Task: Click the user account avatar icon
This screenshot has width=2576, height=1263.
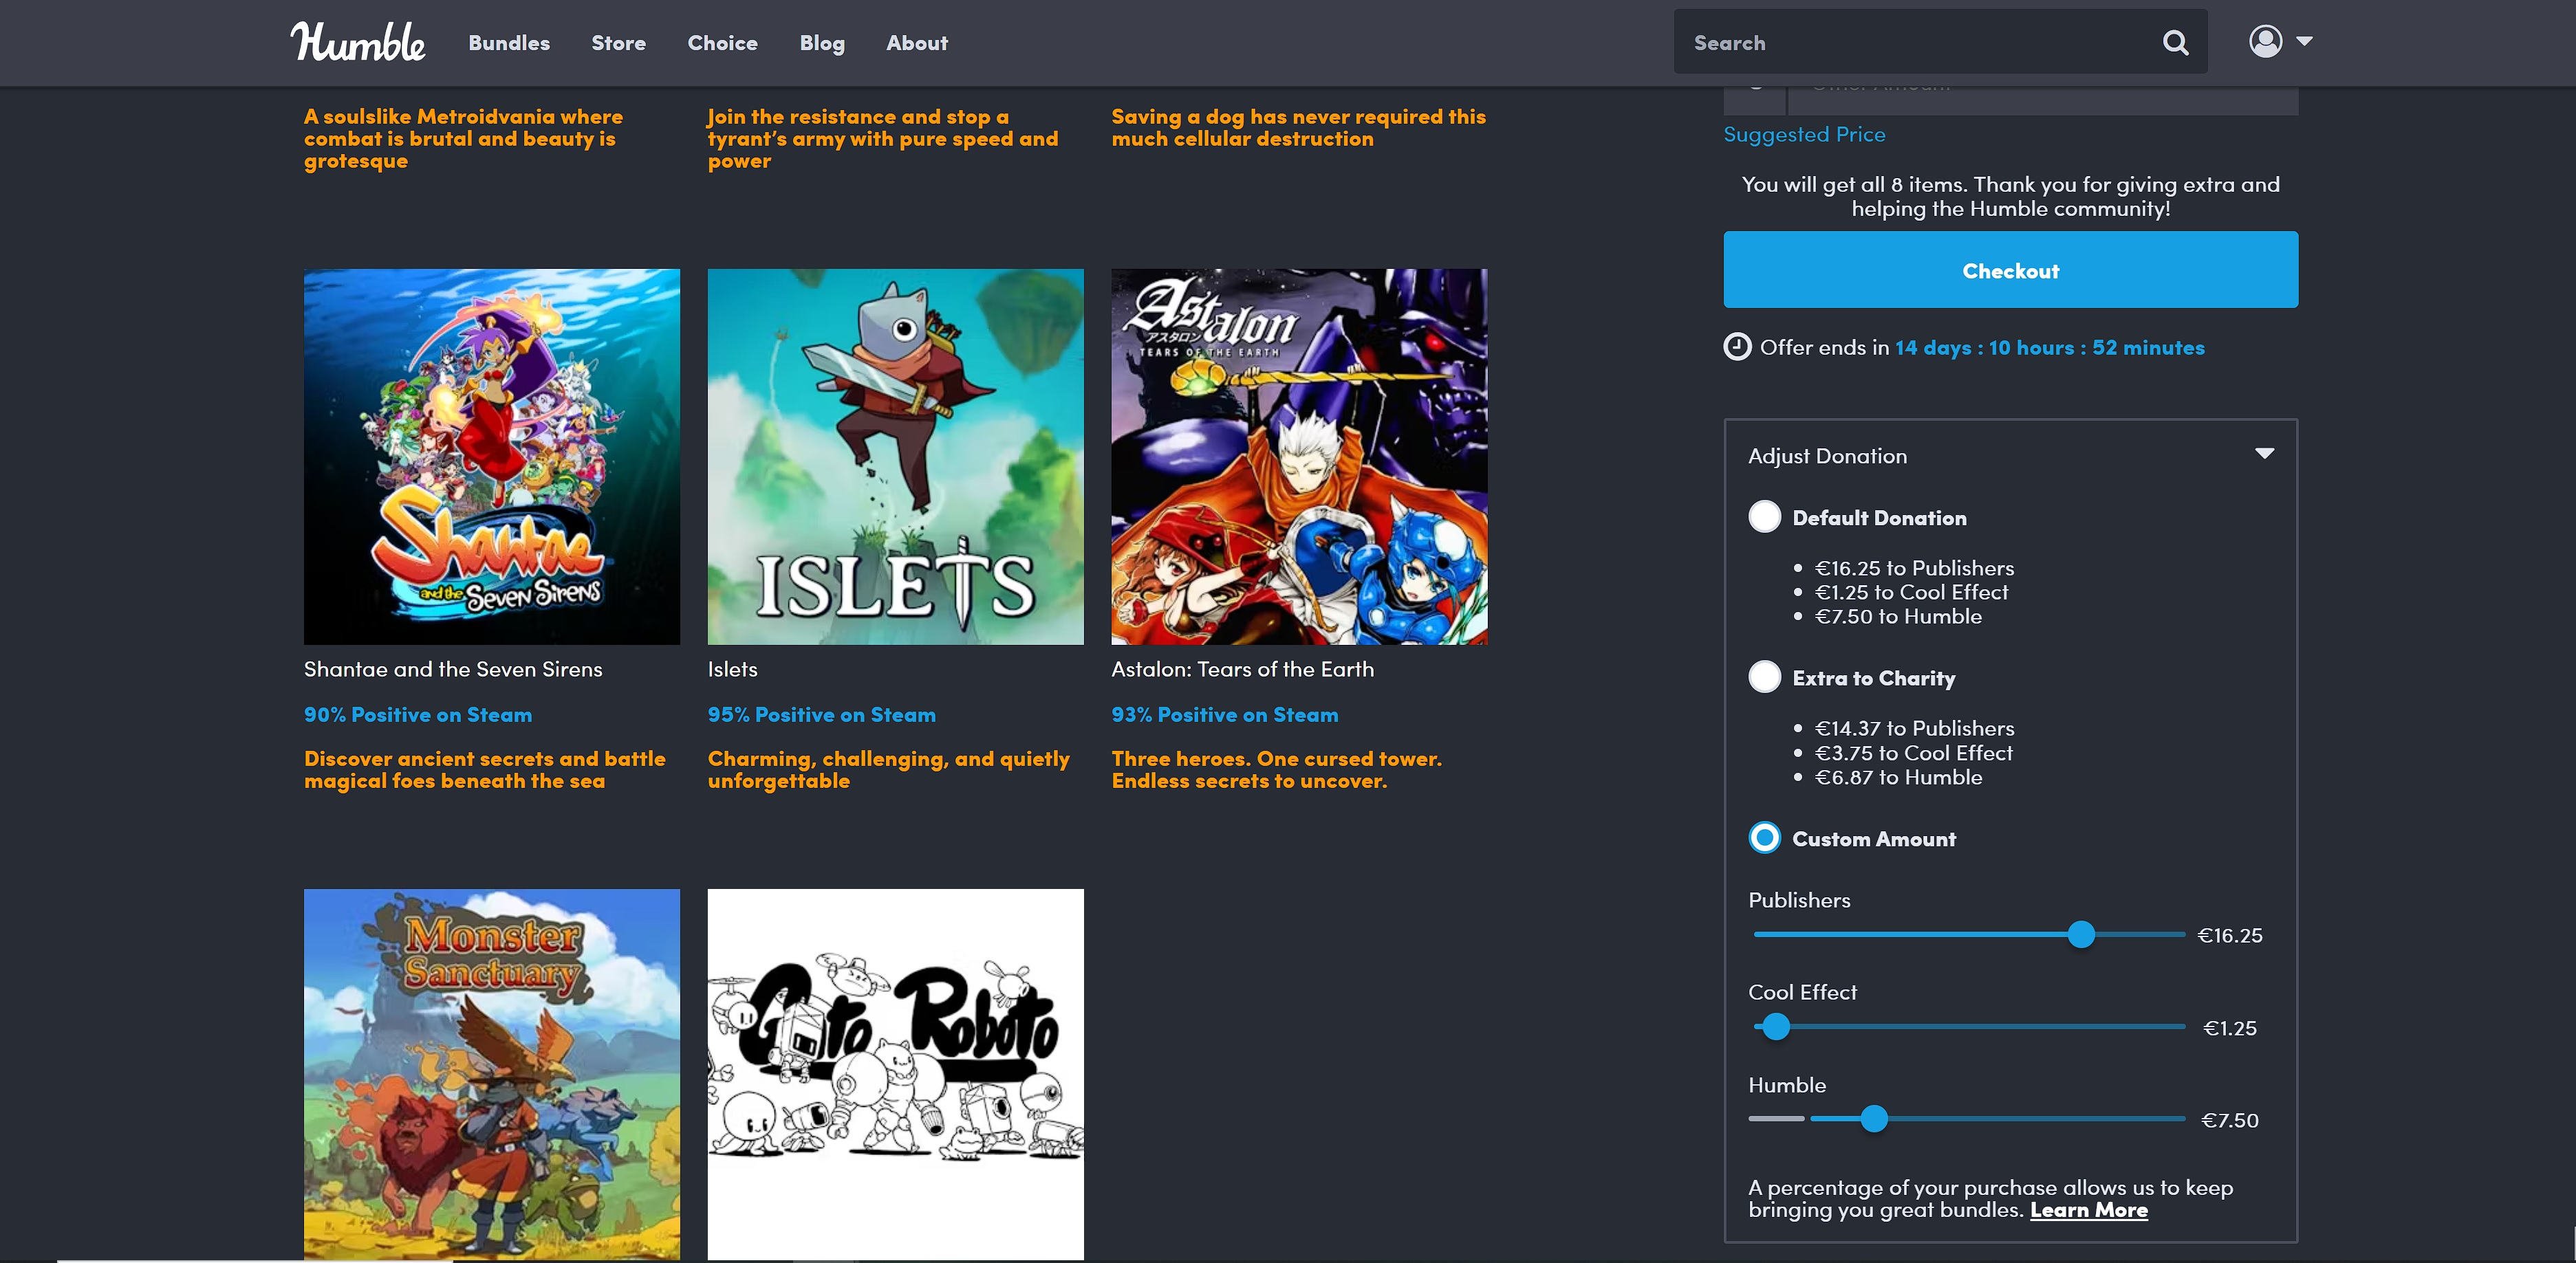Action: click(x=2265, y=41)
